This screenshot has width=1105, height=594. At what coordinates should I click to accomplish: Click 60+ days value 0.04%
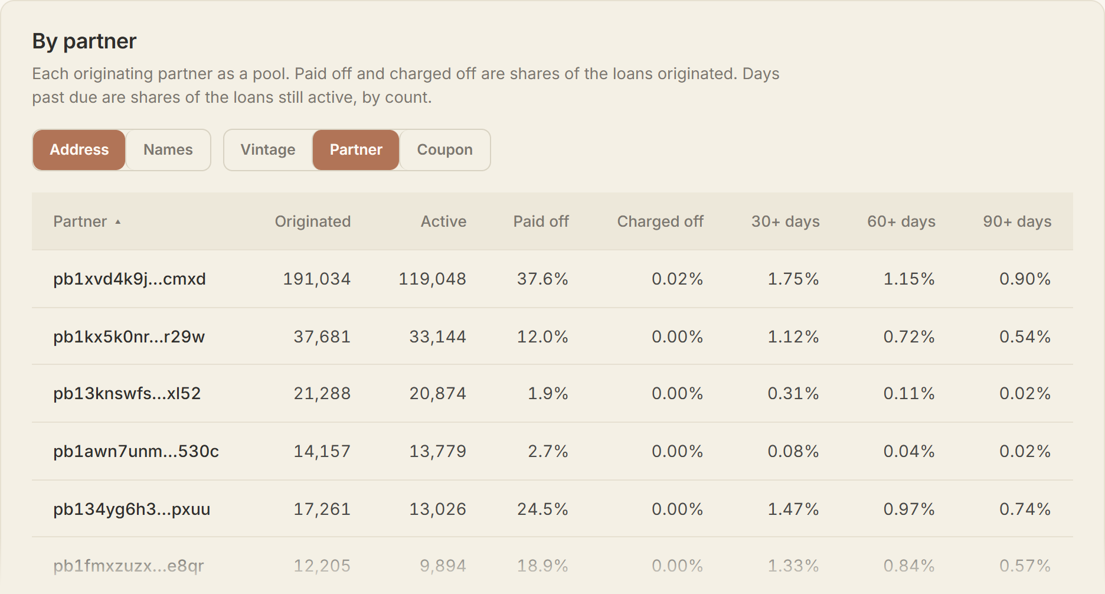[x=909, y=451]
